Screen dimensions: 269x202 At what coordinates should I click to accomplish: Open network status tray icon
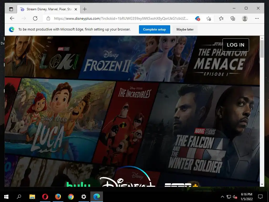(229, 197)
